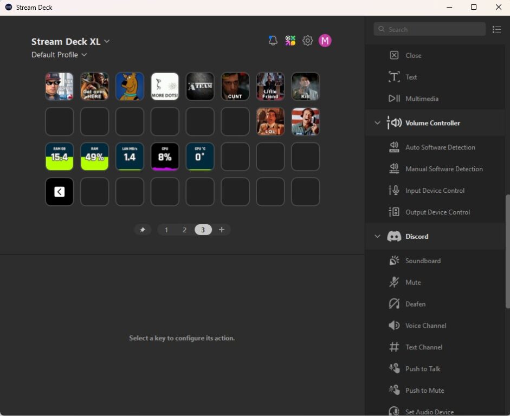Screen dimensions: 510x416
Task: Select the LOL key
Action: point(270,121)
